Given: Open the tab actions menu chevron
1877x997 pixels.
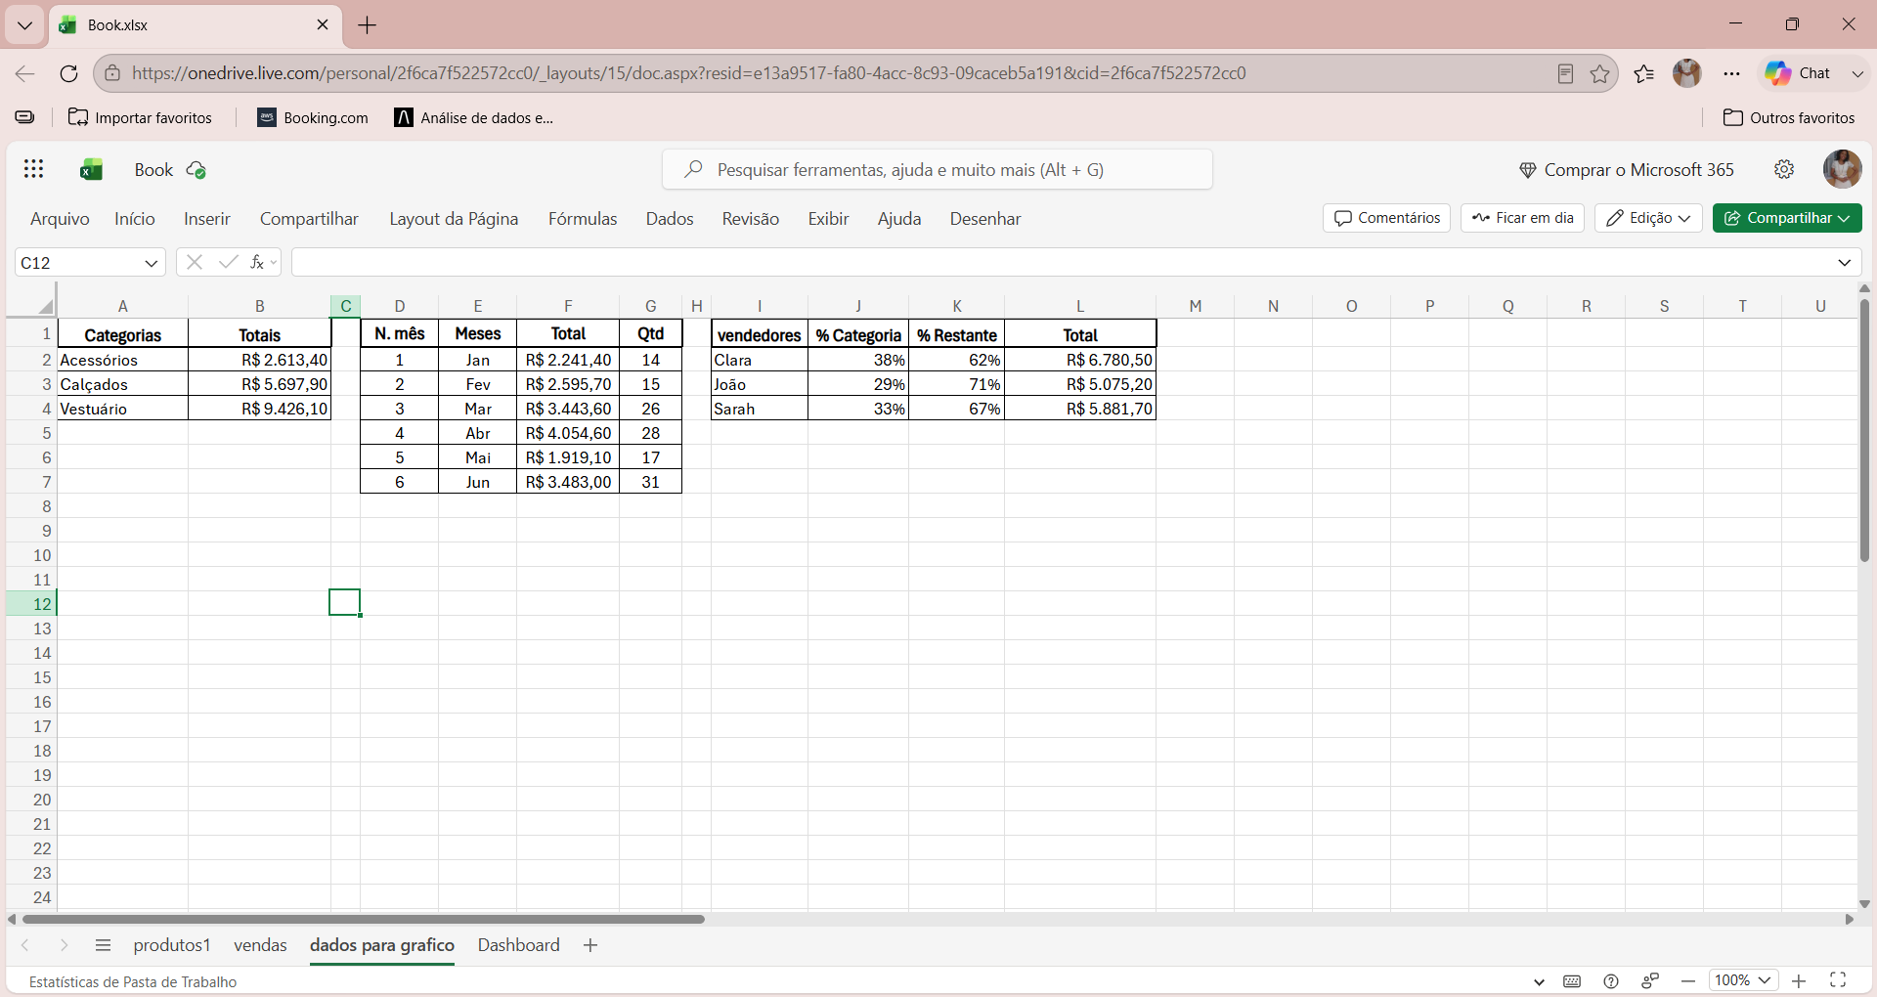Looking at the screenshot, I should 24,25.
